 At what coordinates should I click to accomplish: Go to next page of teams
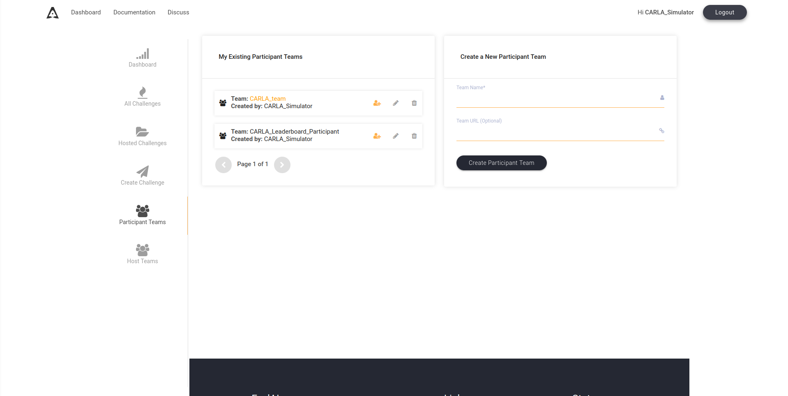[x=282, y=165]
